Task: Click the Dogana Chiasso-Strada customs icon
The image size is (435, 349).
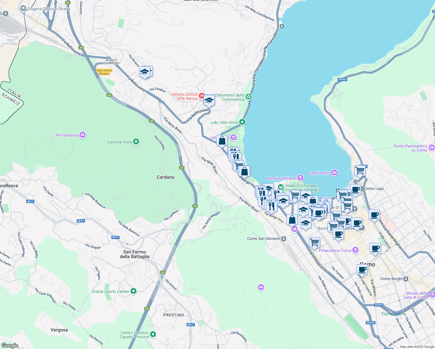Action: tap(23, 8)
